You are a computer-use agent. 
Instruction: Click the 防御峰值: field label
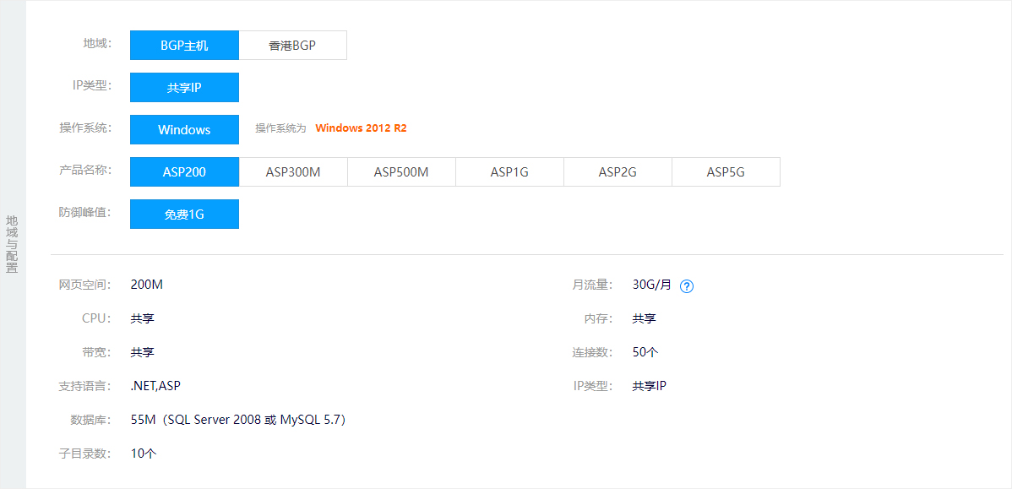click(x=86, y=212)
